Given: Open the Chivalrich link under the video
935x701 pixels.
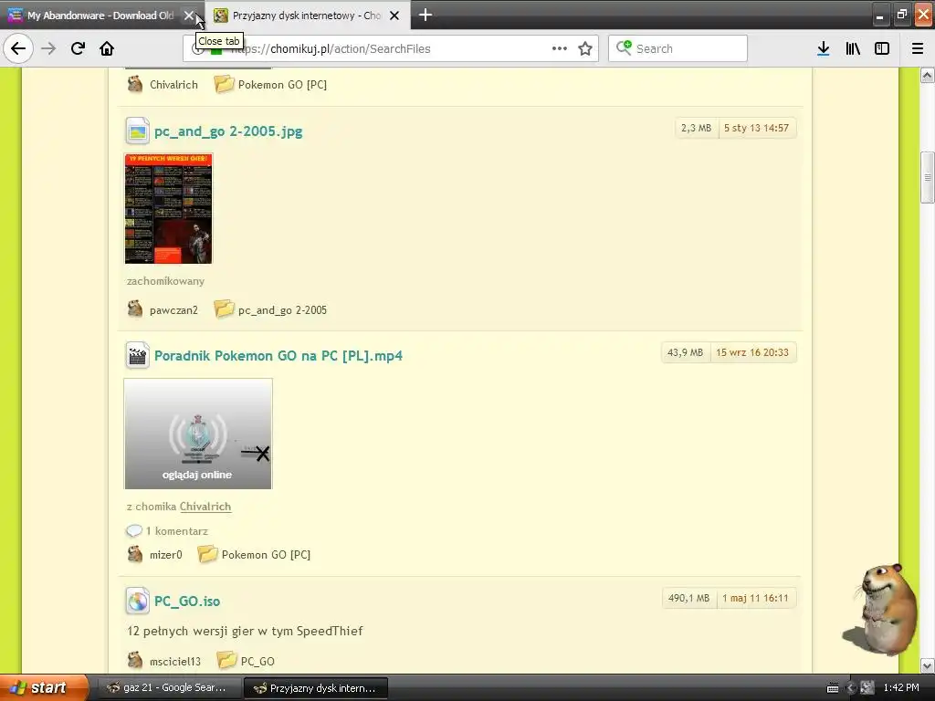Looking at the screenshot, I should [x=205, y=507].
